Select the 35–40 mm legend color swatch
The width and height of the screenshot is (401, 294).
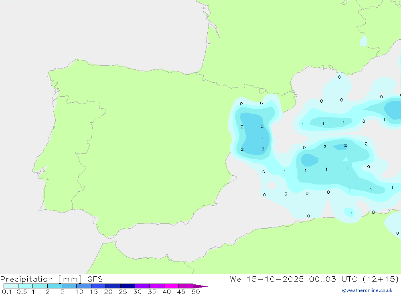(157, 286)
